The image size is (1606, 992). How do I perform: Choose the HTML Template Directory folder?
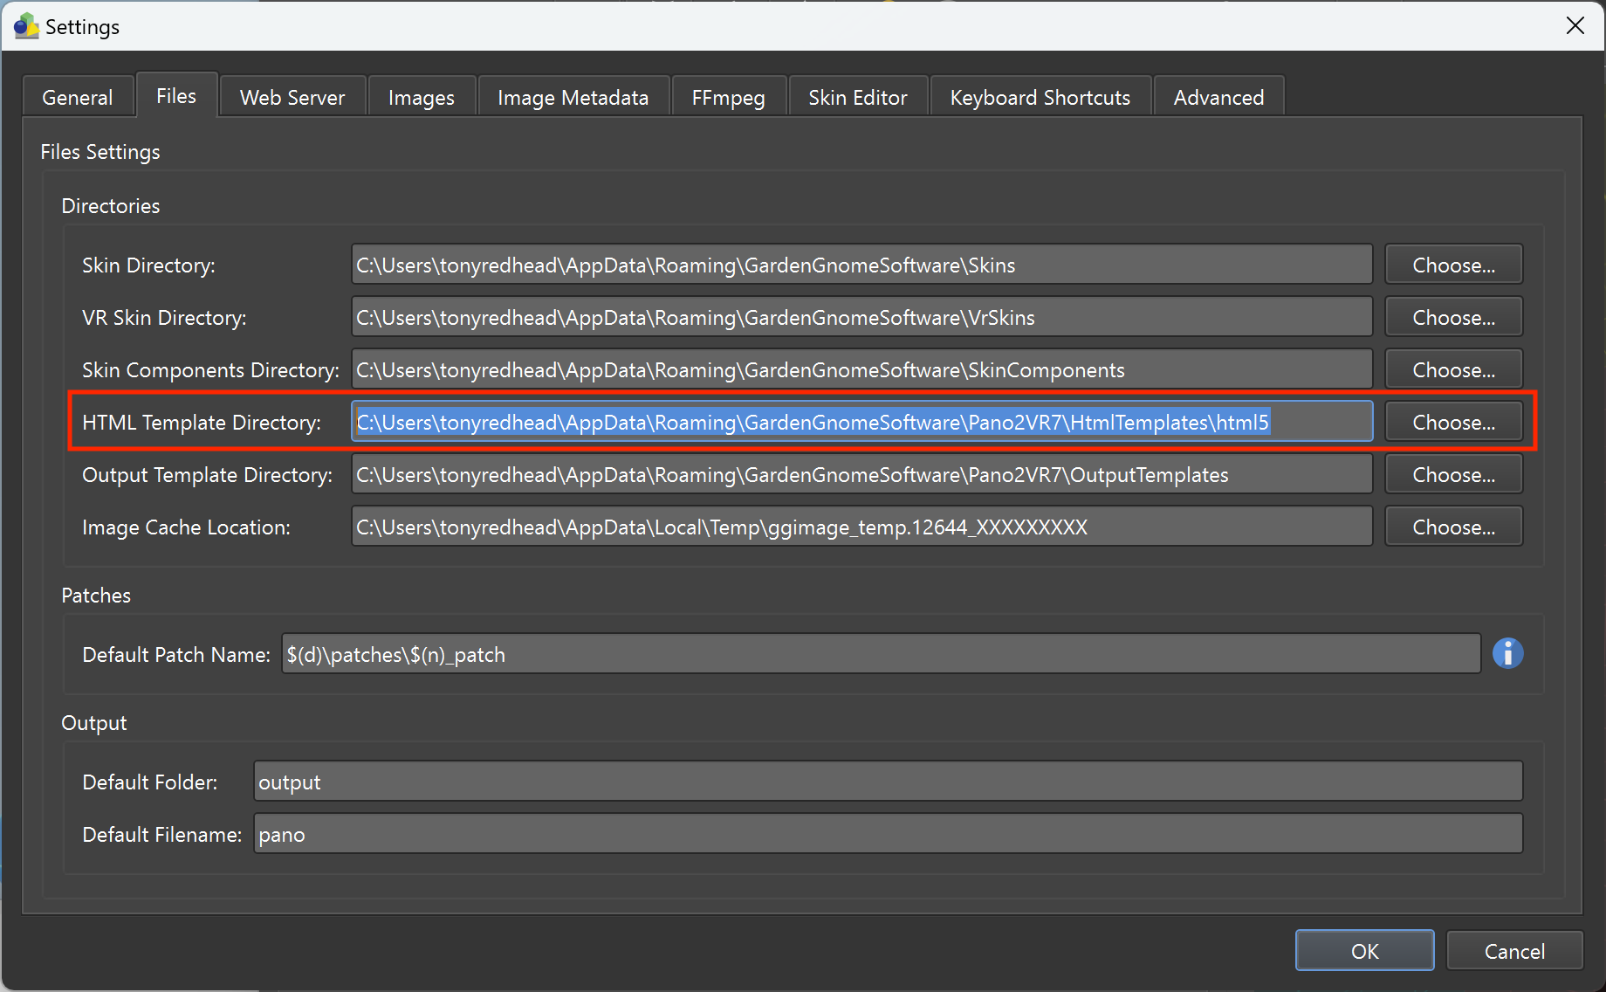coord(1454,422)
